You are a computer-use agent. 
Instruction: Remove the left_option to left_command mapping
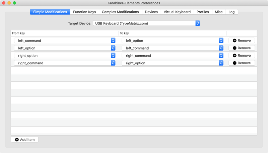[242, 48]
